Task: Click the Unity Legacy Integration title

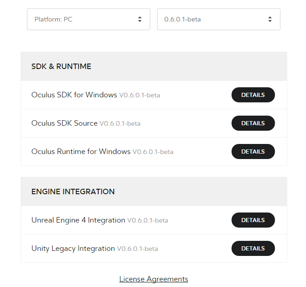Action: tap(73, 249)
